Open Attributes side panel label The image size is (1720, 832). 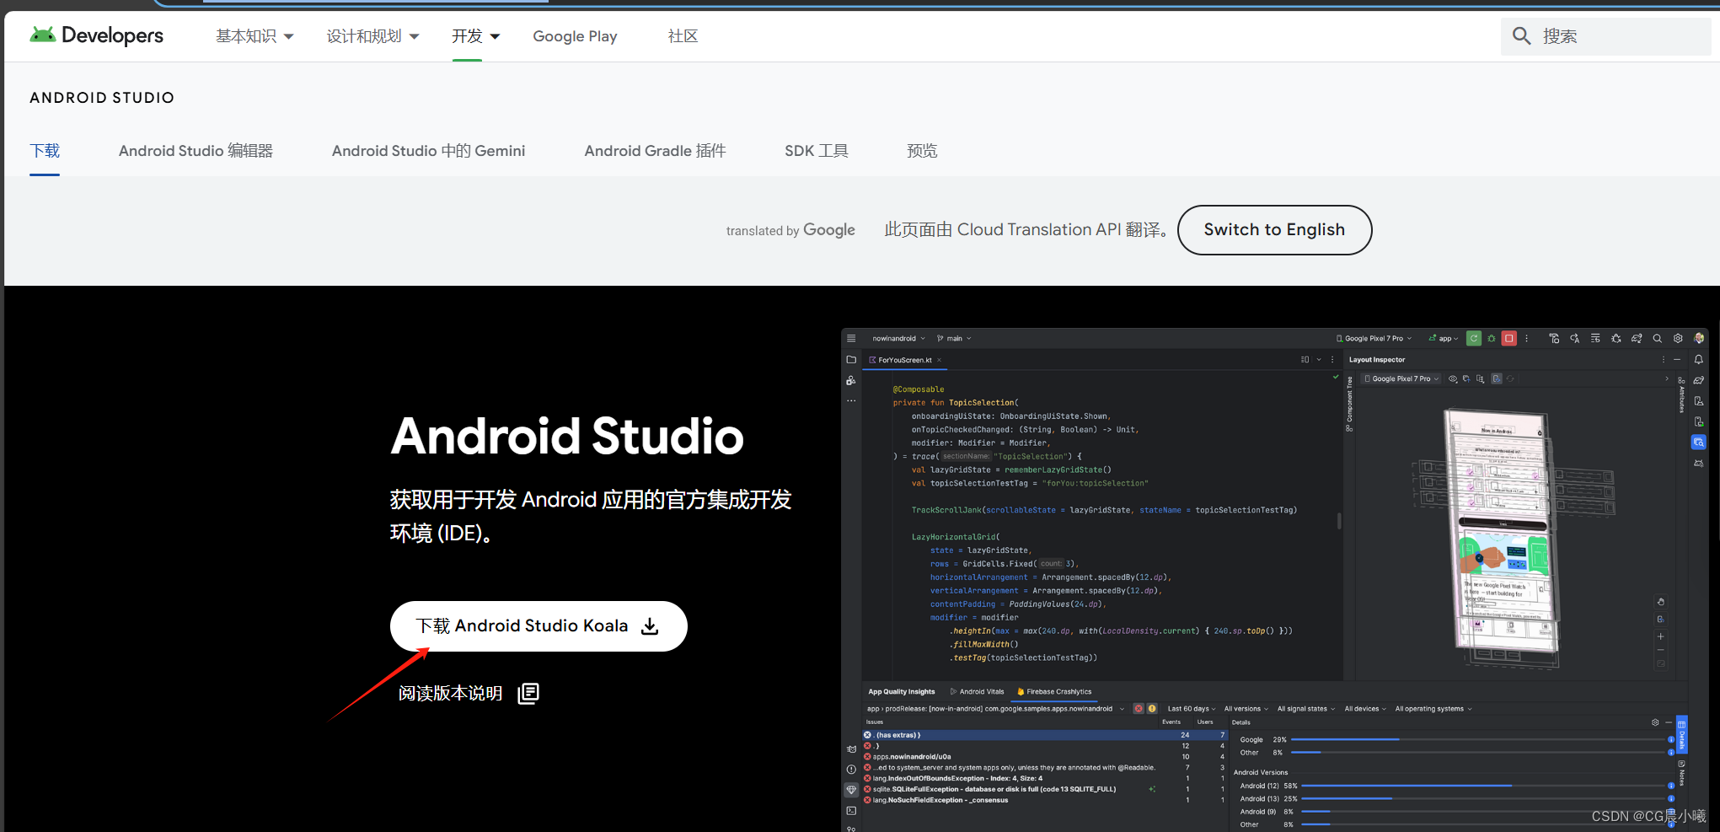click(x=1681, y=395)
